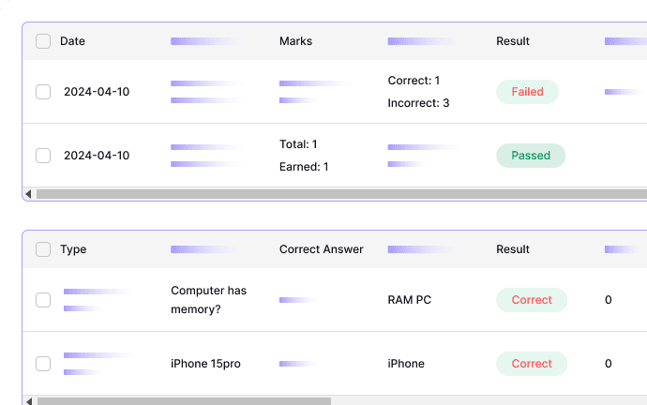The image size is (647, 405).
Task: Sort by the Type column header
Action: coord(73,249)
